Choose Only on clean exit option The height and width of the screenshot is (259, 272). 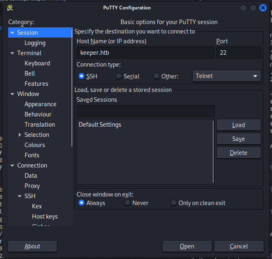173,203
